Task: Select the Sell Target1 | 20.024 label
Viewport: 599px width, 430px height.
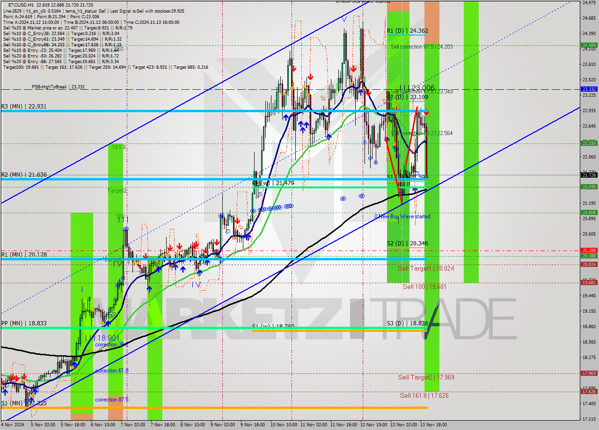Action: point(426,268)
